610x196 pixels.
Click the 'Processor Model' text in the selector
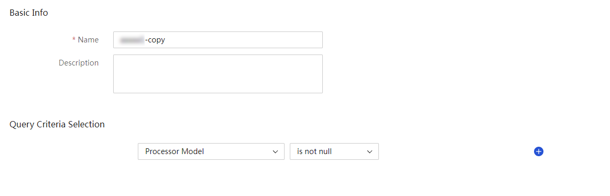tap(175, 151)
